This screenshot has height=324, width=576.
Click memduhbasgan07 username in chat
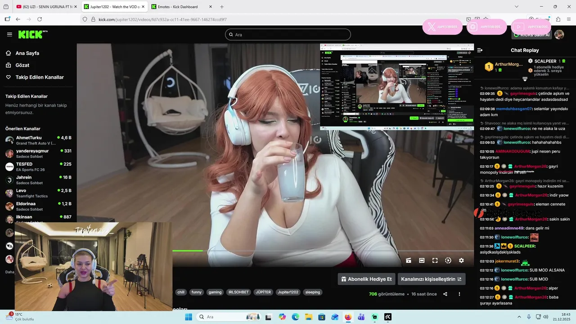(514, 108)
